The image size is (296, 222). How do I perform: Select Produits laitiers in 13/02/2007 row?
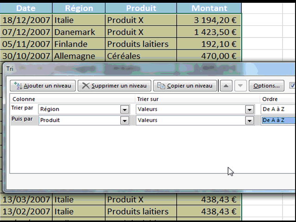point(141,211)
